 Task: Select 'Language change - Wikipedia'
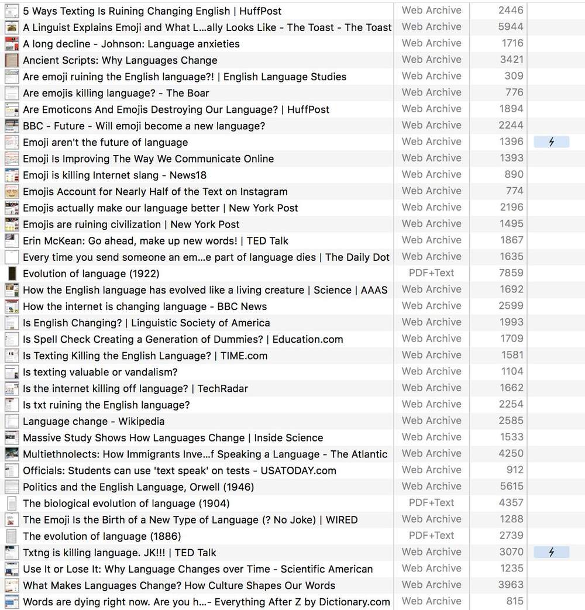[94, 421]
